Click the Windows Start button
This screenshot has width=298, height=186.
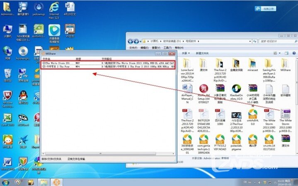point(5,182)
